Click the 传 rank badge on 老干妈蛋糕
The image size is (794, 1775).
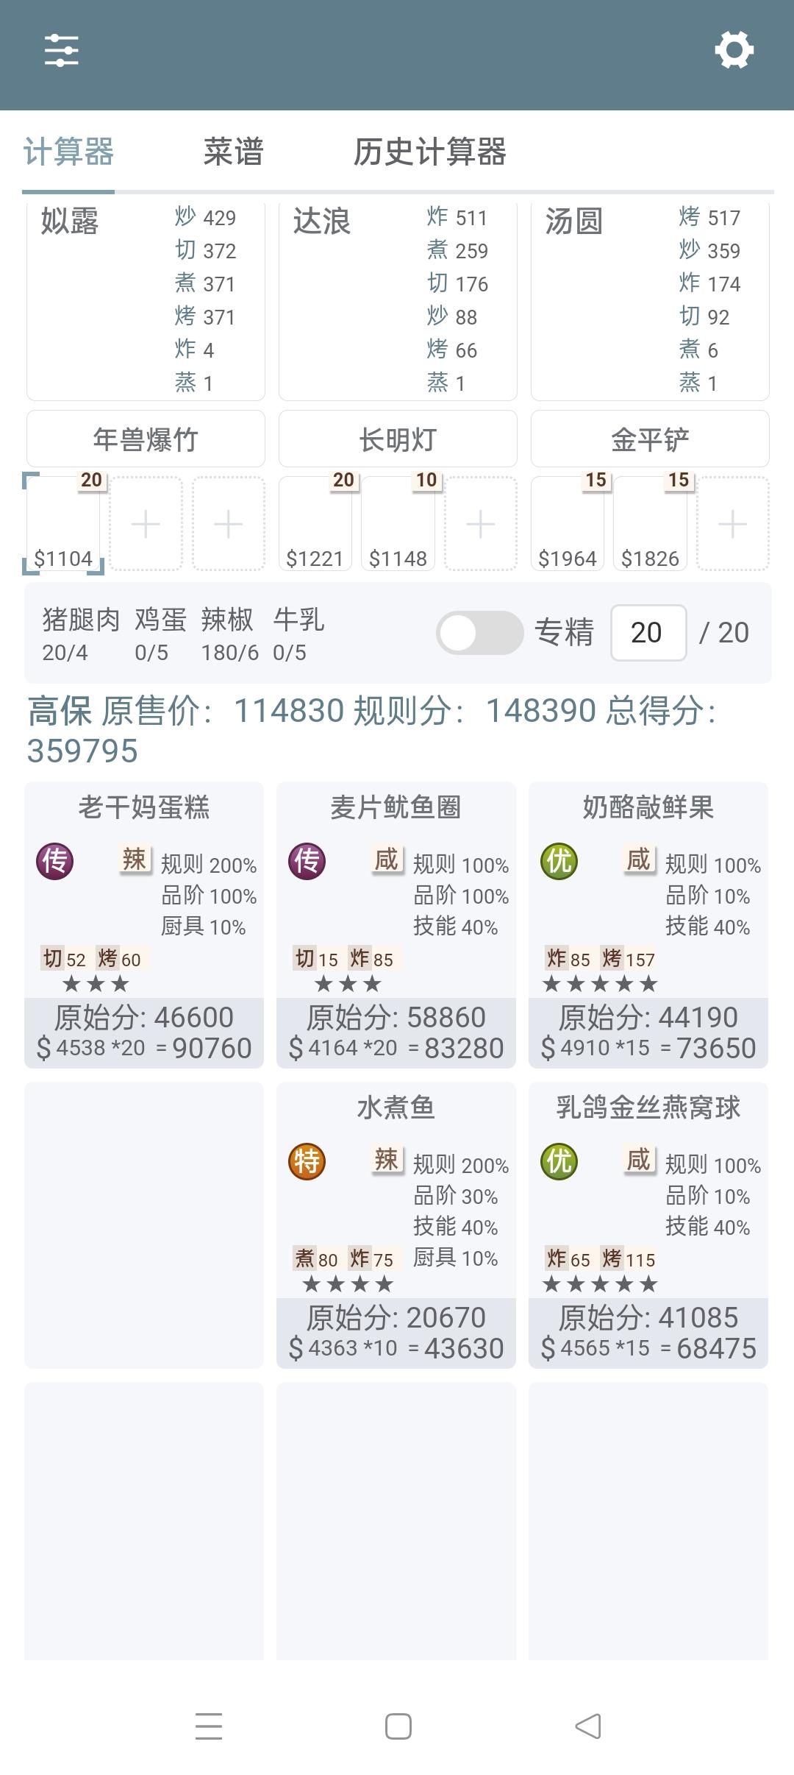point(55,861)
